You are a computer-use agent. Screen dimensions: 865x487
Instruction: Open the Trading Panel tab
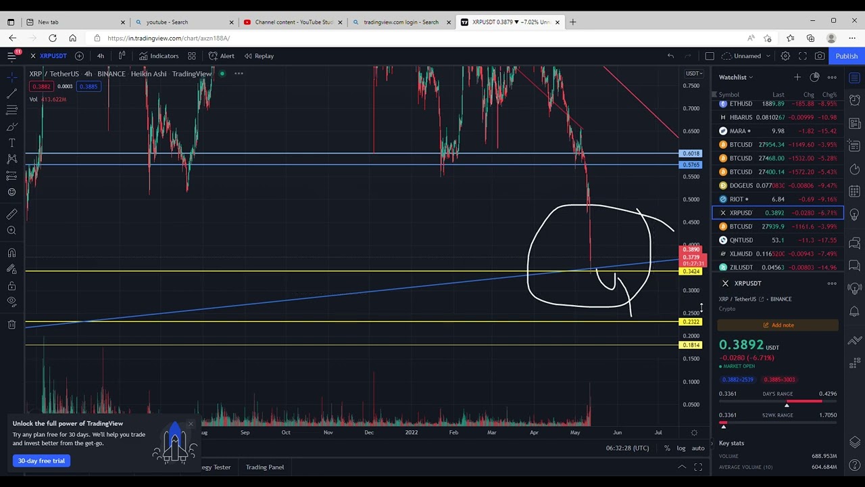(265, 467)
